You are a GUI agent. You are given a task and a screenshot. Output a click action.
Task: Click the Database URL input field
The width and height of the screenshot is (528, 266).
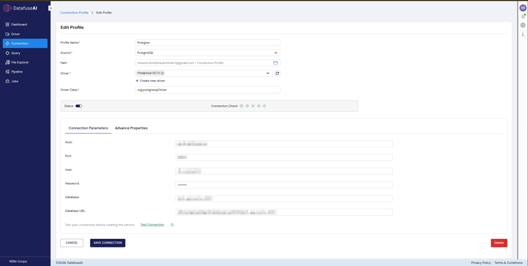[284, 212]
